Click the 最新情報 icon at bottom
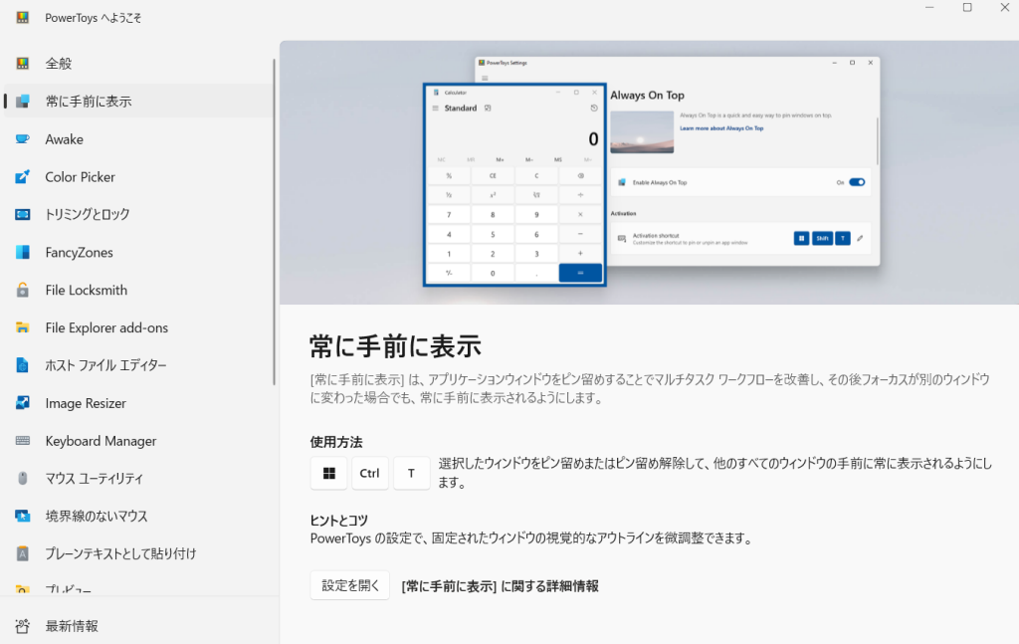Viewport: 1019px width, 644px height. pos(23,626)
